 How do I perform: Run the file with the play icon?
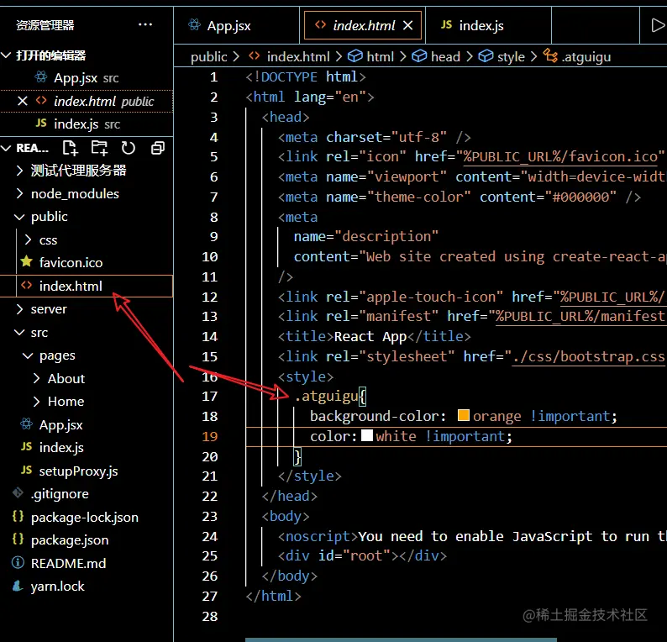pyautogui.click(x=658, y=25)
